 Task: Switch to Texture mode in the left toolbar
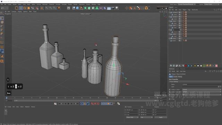[x=2, y=22]
